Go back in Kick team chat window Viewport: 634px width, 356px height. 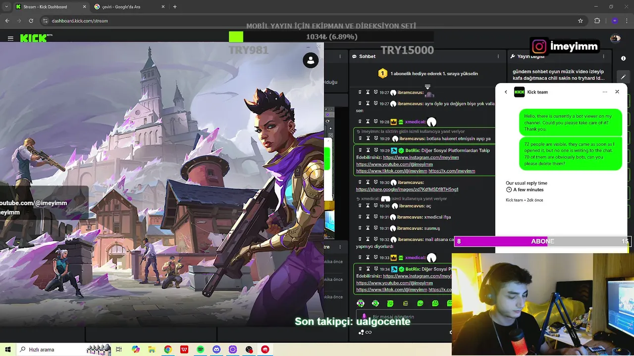[x=506, y=92]
